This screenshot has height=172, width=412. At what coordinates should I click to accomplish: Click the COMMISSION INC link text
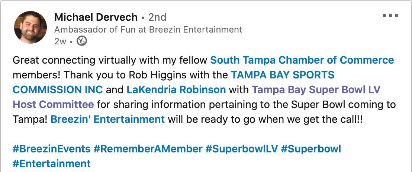pos(58,90)
